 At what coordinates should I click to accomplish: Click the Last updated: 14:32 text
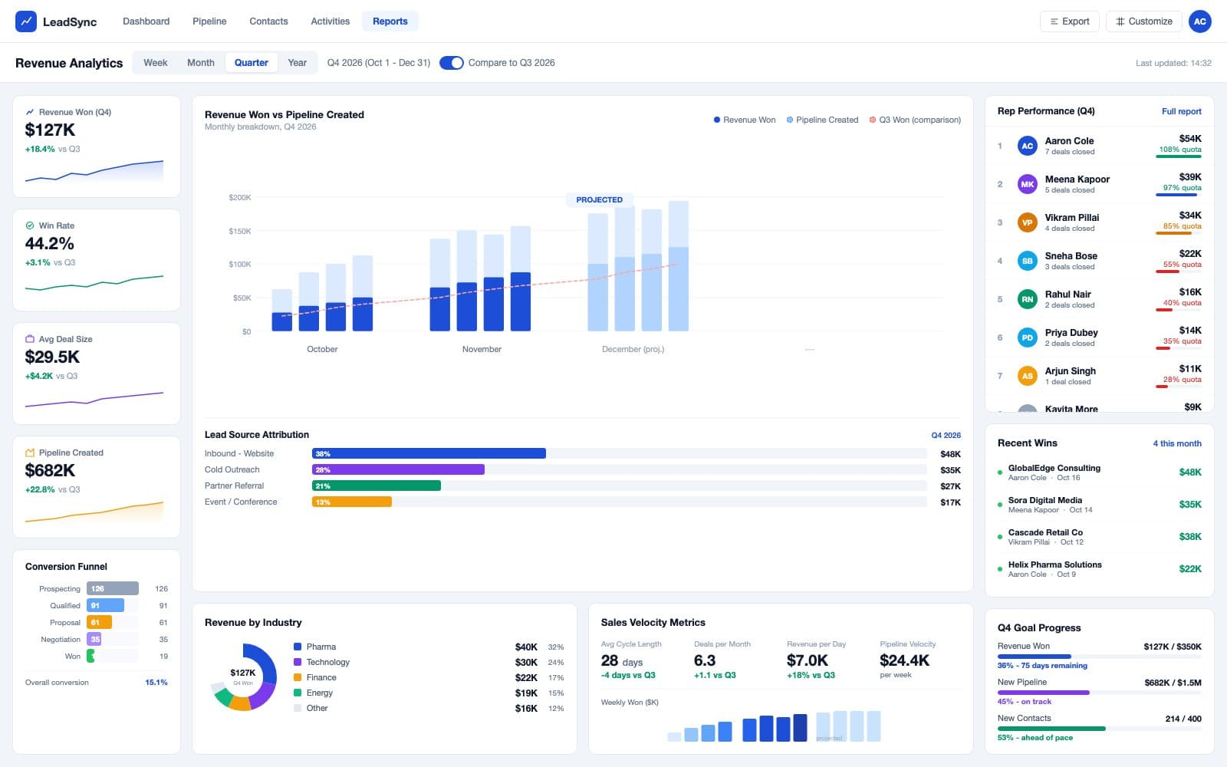pos(1173,63)
